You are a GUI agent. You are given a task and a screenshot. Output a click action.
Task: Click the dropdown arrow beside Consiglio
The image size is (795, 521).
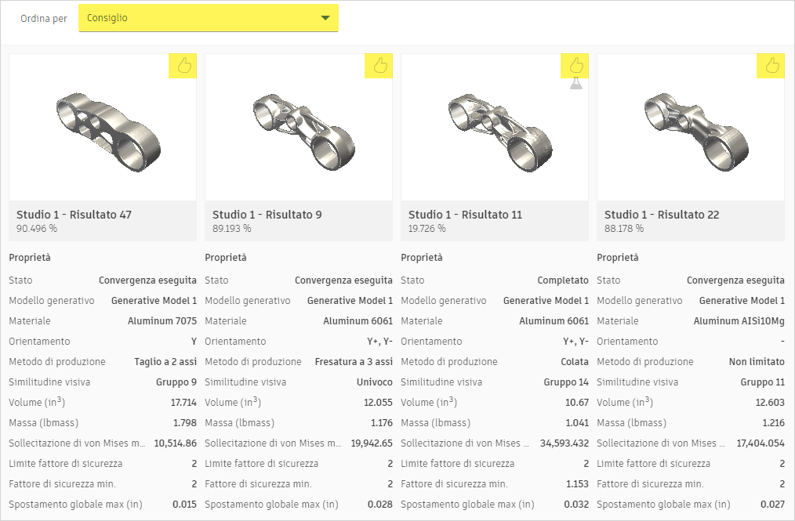click(325, 18)
